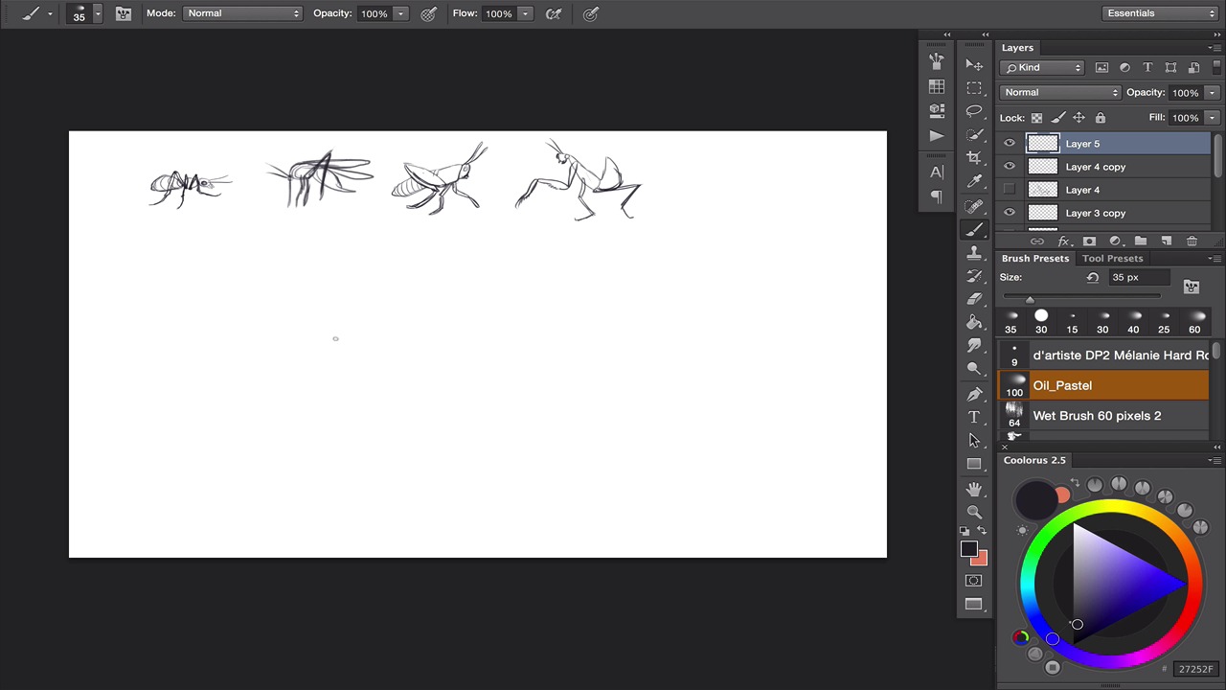Delete layer with the trash icon

tap(1192, 241)
